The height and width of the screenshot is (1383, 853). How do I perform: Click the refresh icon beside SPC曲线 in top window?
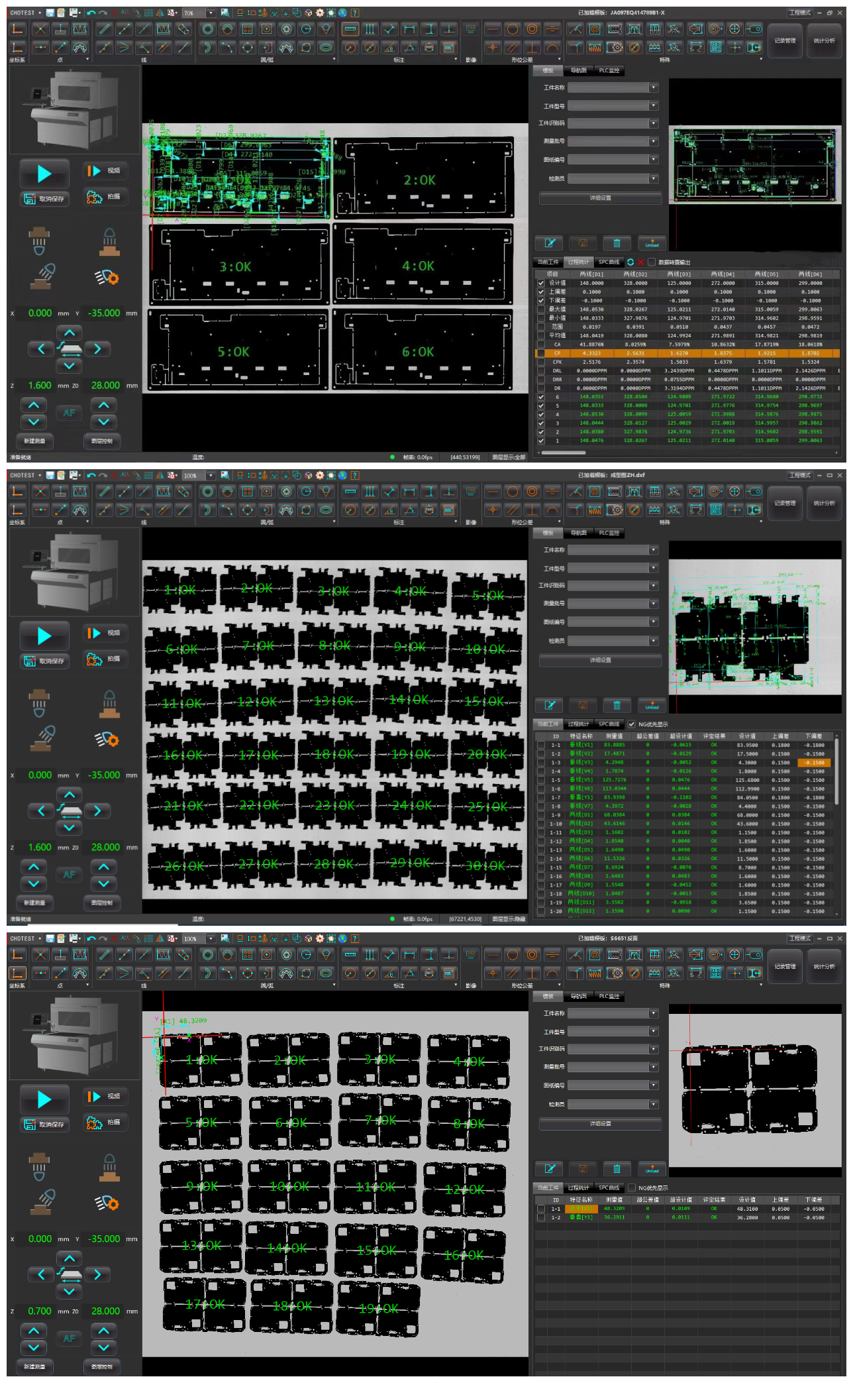pyautogui.click(x=630, y=262)
